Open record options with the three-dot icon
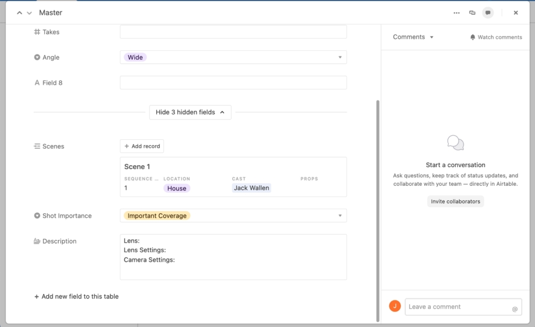This screenshot has height=327, width=535. (x=456, y=13)
